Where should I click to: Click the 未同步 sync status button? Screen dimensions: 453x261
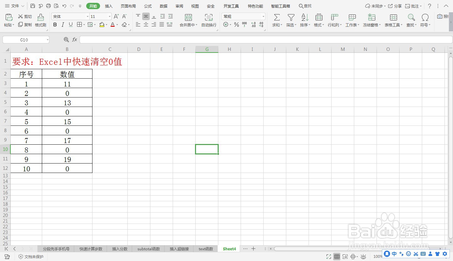[x=376, y=6]
